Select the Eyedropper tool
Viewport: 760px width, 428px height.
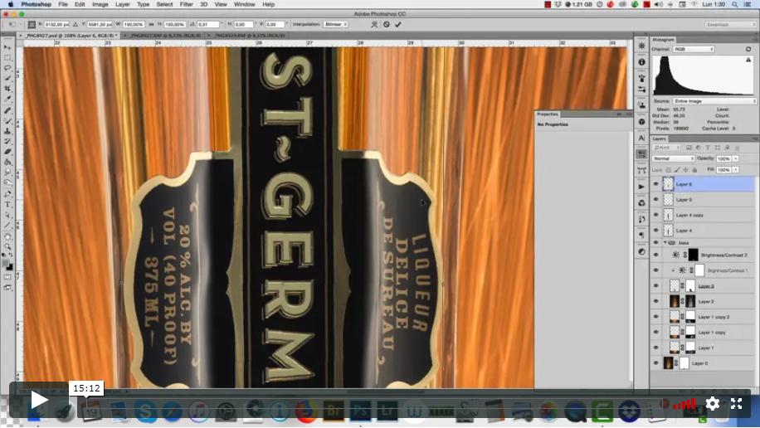[7, 99]
